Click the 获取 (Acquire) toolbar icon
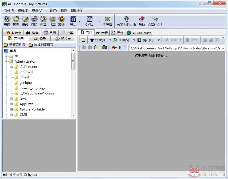The height and width of the screenshot is (179, 228). 7,21
